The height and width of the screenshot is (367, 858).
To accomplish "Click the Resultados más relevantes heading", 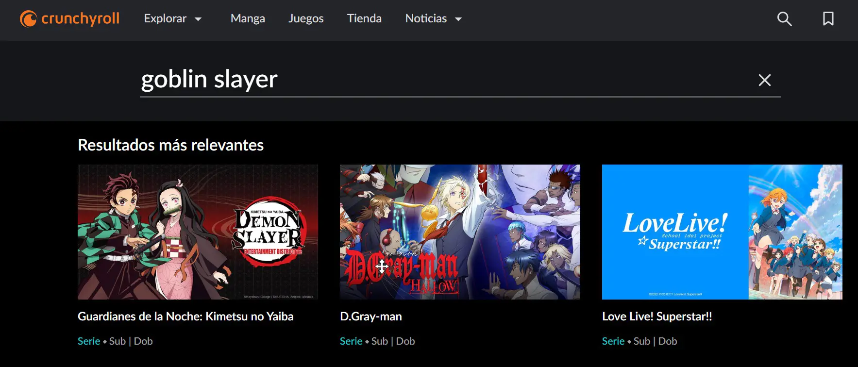I will pos(171,145).
